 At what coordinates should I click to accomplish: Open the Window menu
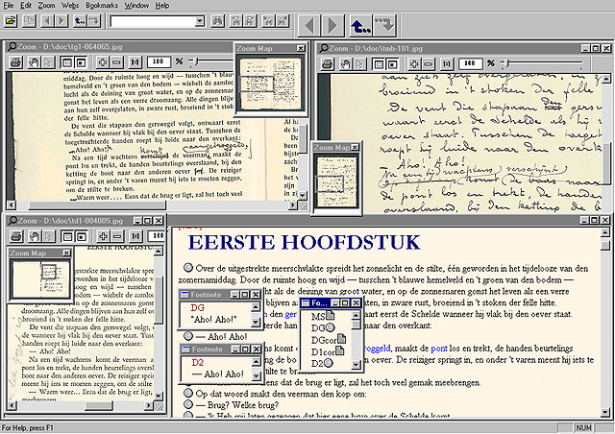pyautogui.click(x=136, y=6)
